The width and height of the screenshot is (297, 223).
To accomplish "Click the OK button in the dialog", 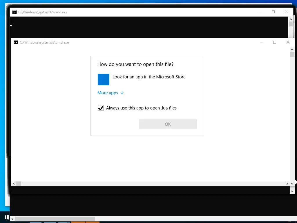I will 168,124.
